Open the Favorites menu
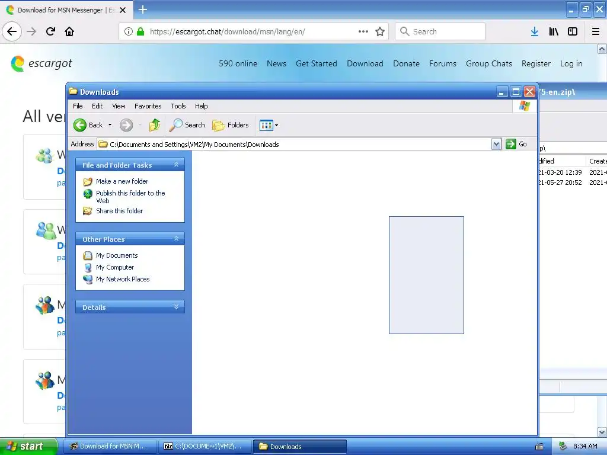 tap(148, 106)
